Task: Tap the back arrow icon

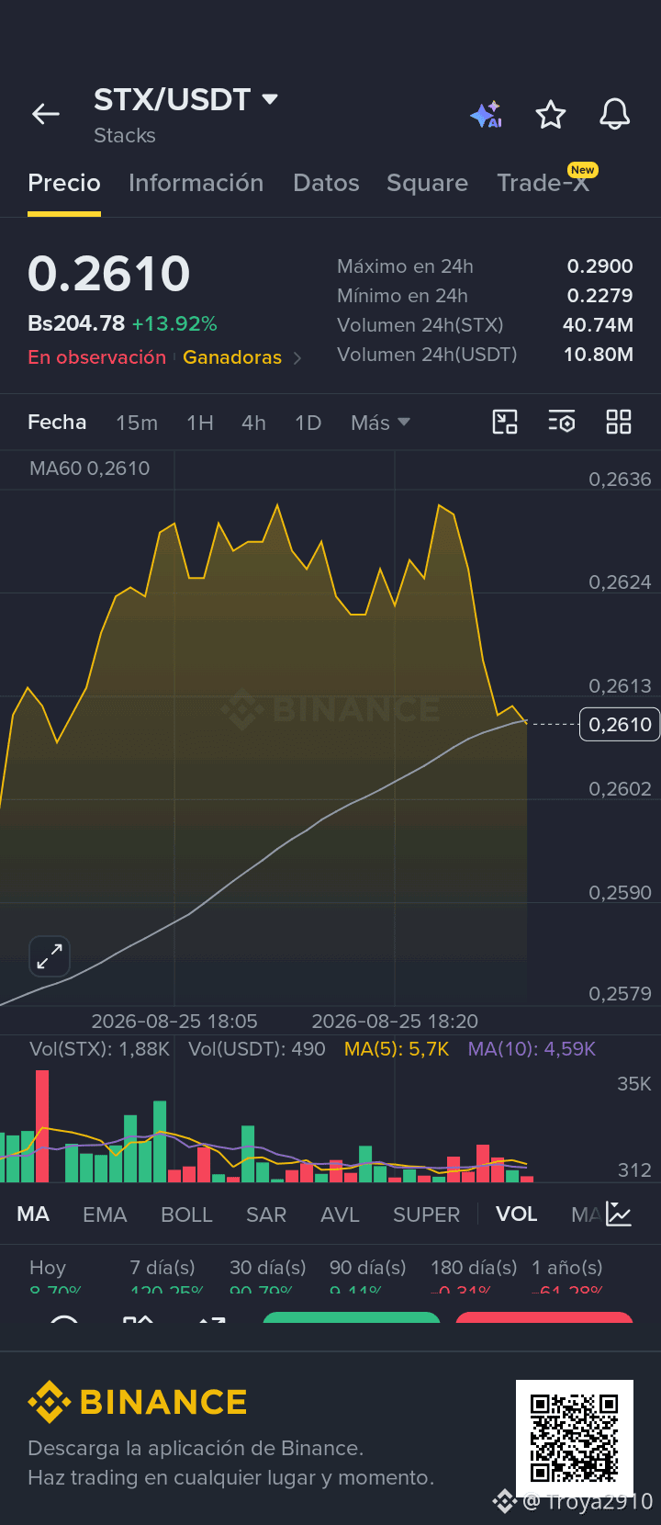Action: (x=46, y=114)
